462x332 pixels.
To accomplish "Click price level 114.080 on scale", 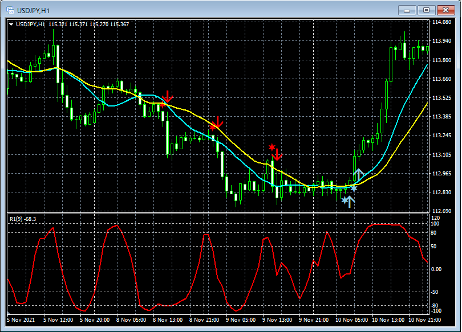I will (441, 22).
